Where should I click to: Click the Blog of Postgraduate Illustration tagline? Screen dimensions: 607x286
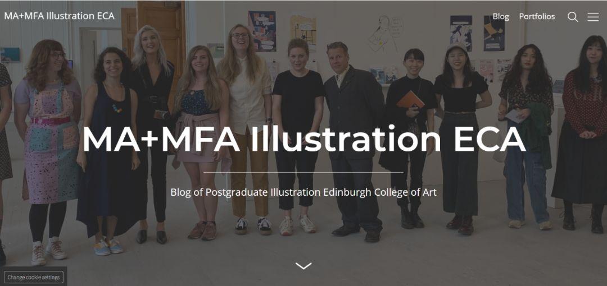[303, 192]
